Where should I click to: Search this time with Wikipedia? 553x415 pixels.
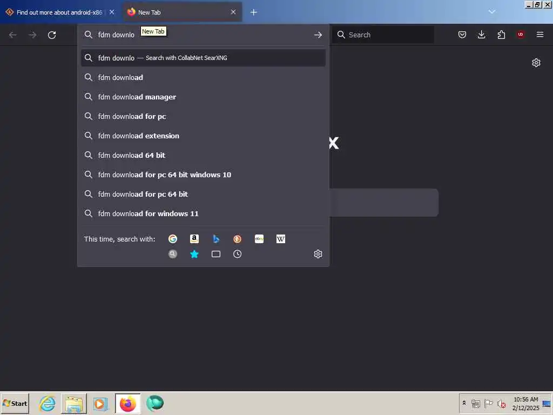[x=281, y=239]
